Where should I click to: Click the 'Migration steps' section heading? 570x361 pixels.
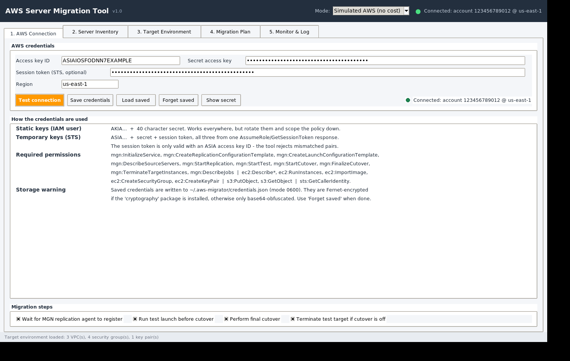pos(32,307)
